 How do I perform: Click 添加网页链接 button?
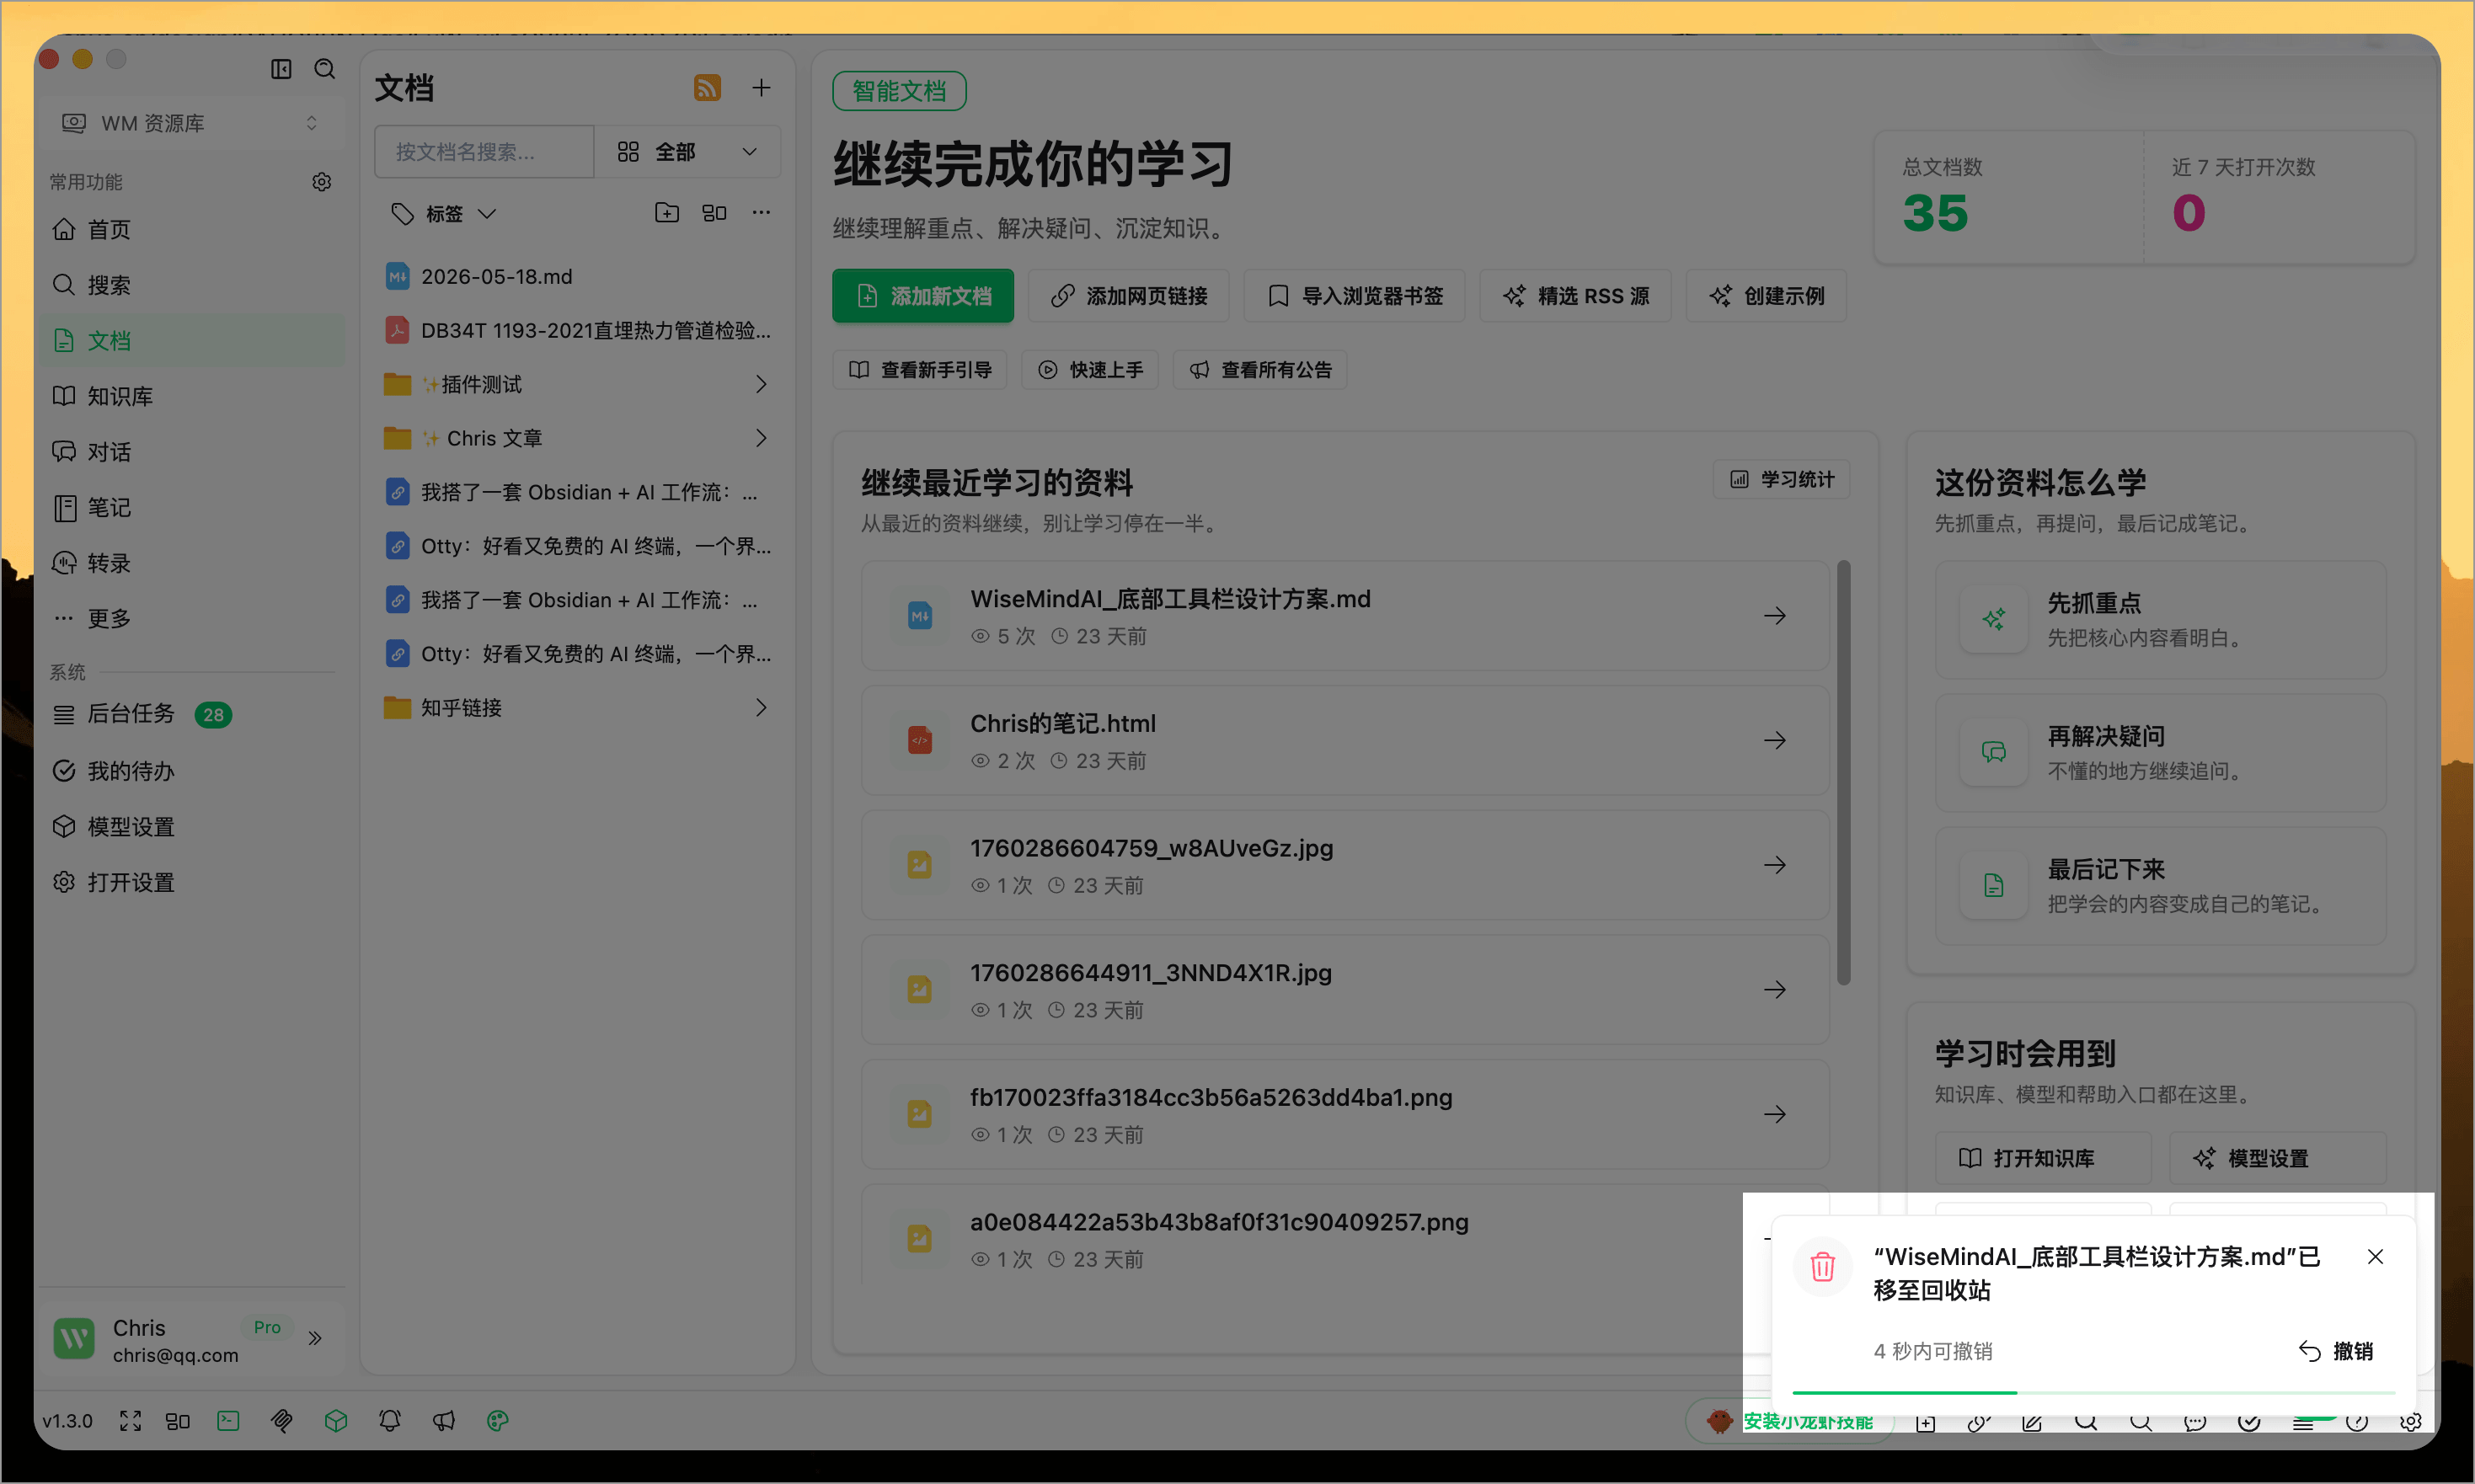pos(1128,296)
